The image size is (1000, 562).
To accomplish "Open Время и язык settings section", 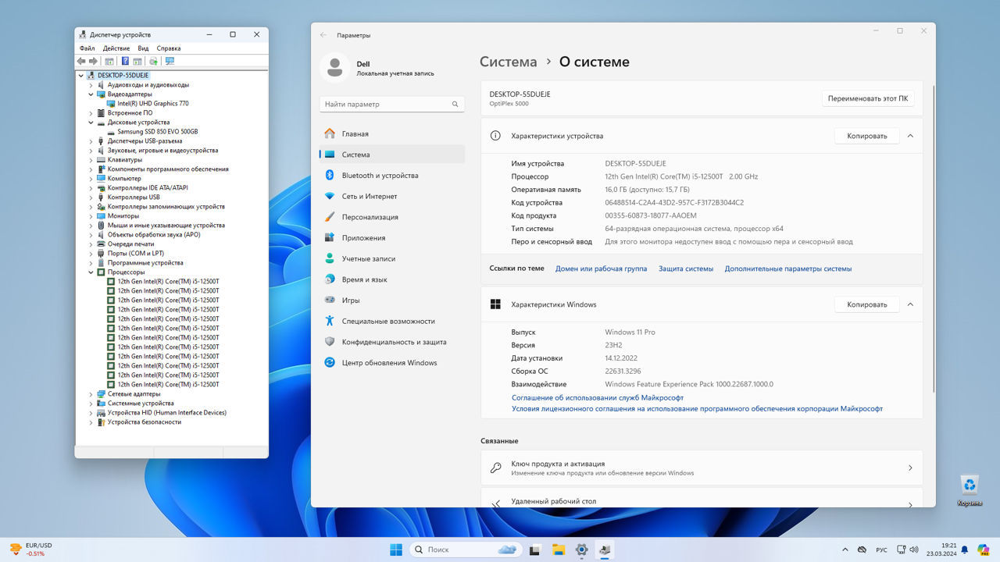I will (392, 279).
